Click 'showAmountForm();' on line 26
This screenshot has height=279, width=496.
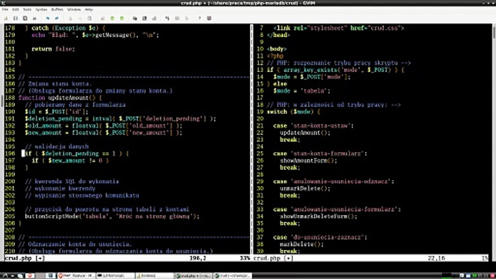point(308,160)
